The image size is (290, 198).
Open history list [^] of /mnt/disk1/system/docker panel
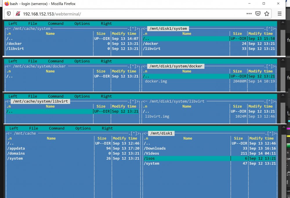[x=269, y=66]
